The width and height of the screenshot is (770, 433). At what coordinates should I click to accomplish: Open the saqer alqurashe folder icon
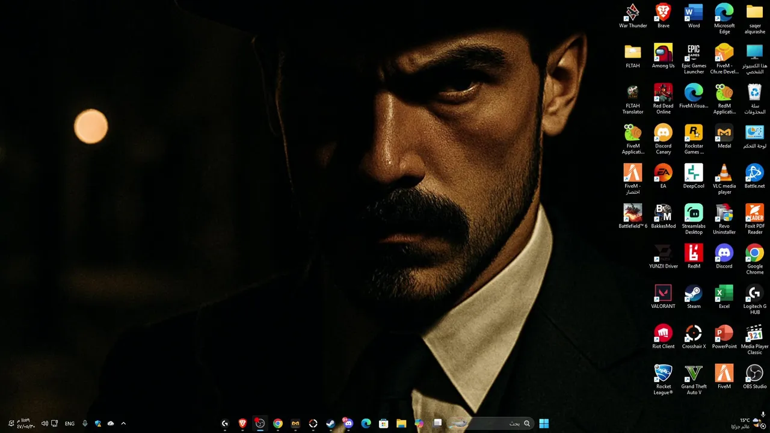[755, 19]
